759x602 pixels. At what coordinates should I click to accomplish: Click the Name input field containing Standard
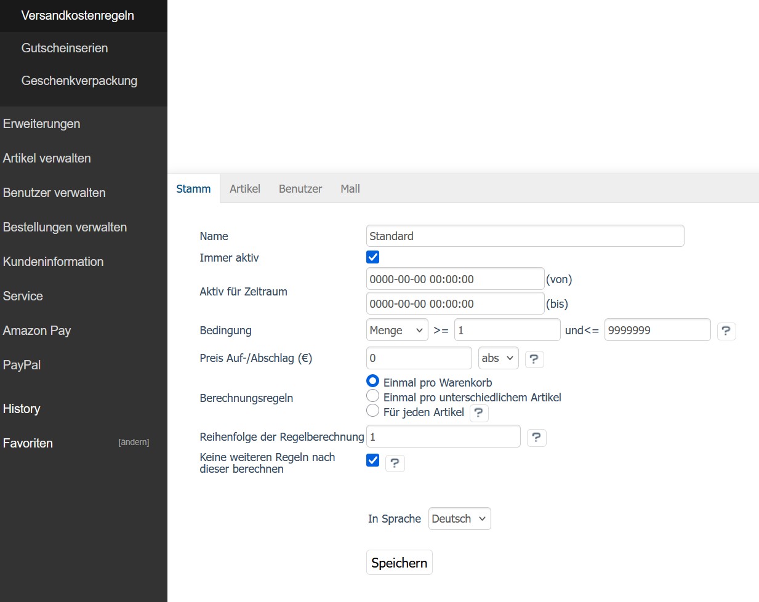coord(524,236)
